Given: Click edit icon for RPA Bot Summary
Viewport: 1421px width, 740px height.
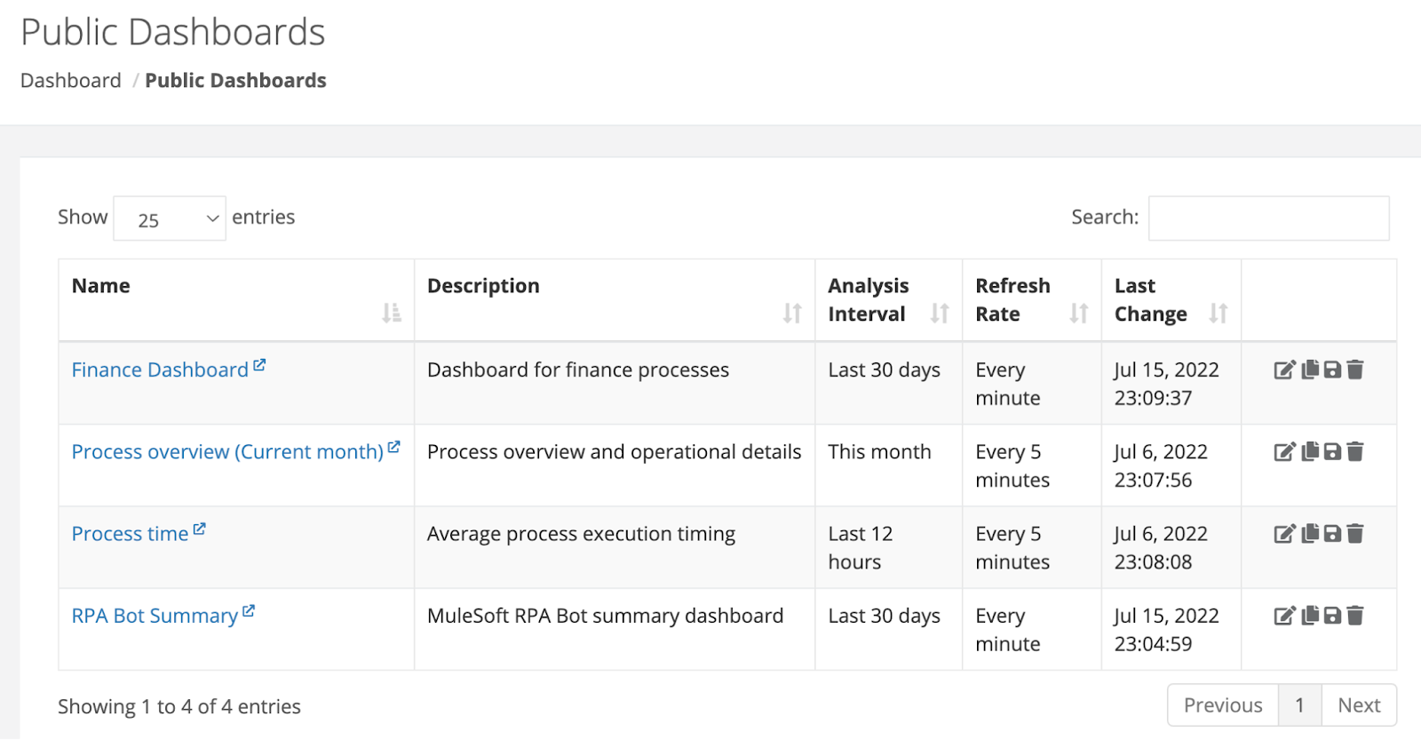Looking at the screenshot, I should (x=1284, y=616).
